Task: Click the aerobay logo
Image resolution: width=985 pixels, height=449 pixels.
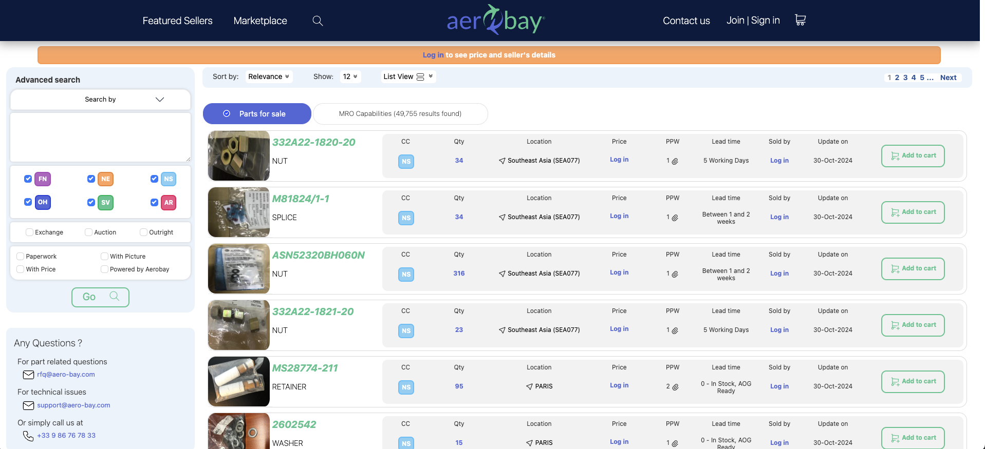Action: click(x=495, y=19)
